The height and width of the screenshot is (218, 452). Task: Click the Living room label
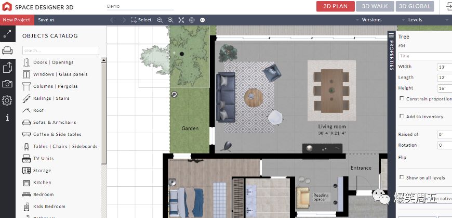[x=332, y=126]
